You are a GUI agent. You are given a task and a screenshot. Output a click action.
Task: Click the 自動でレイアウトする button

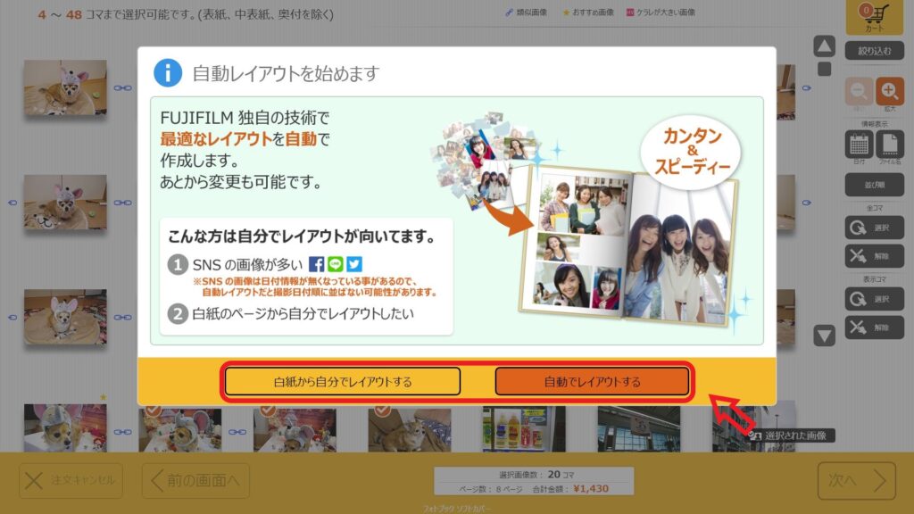592,382
